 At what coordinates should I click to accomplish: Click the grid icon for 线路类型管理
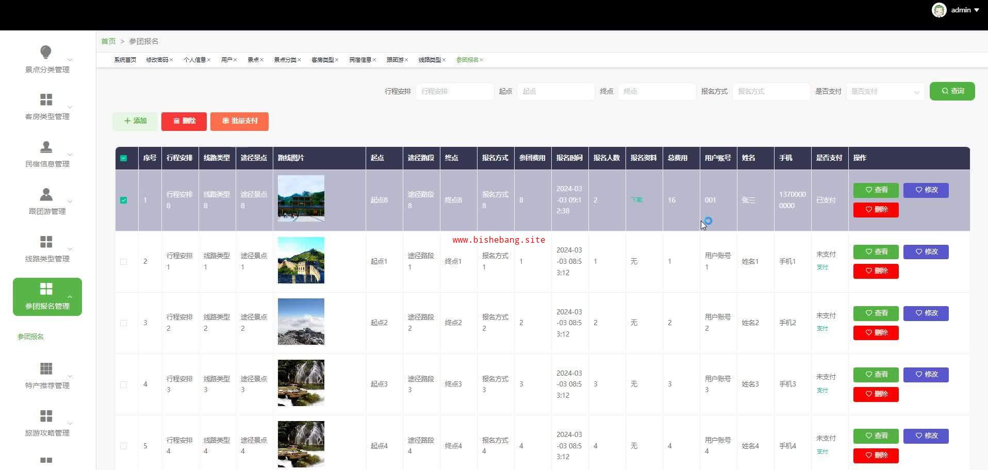click(x=46, y=242)
